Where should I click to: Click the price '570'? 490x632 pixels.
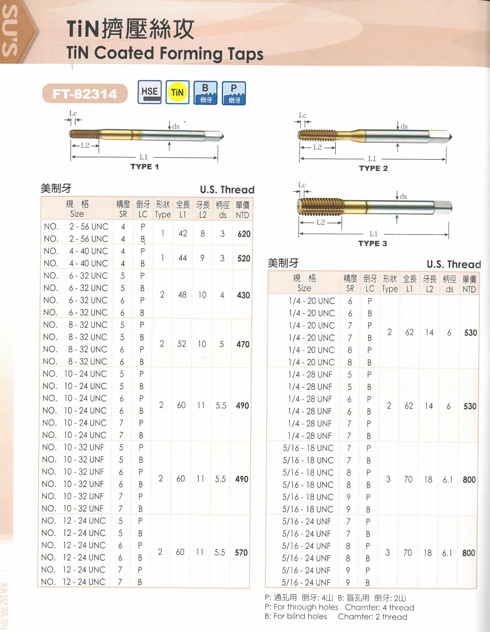click(x=241, y=553)
